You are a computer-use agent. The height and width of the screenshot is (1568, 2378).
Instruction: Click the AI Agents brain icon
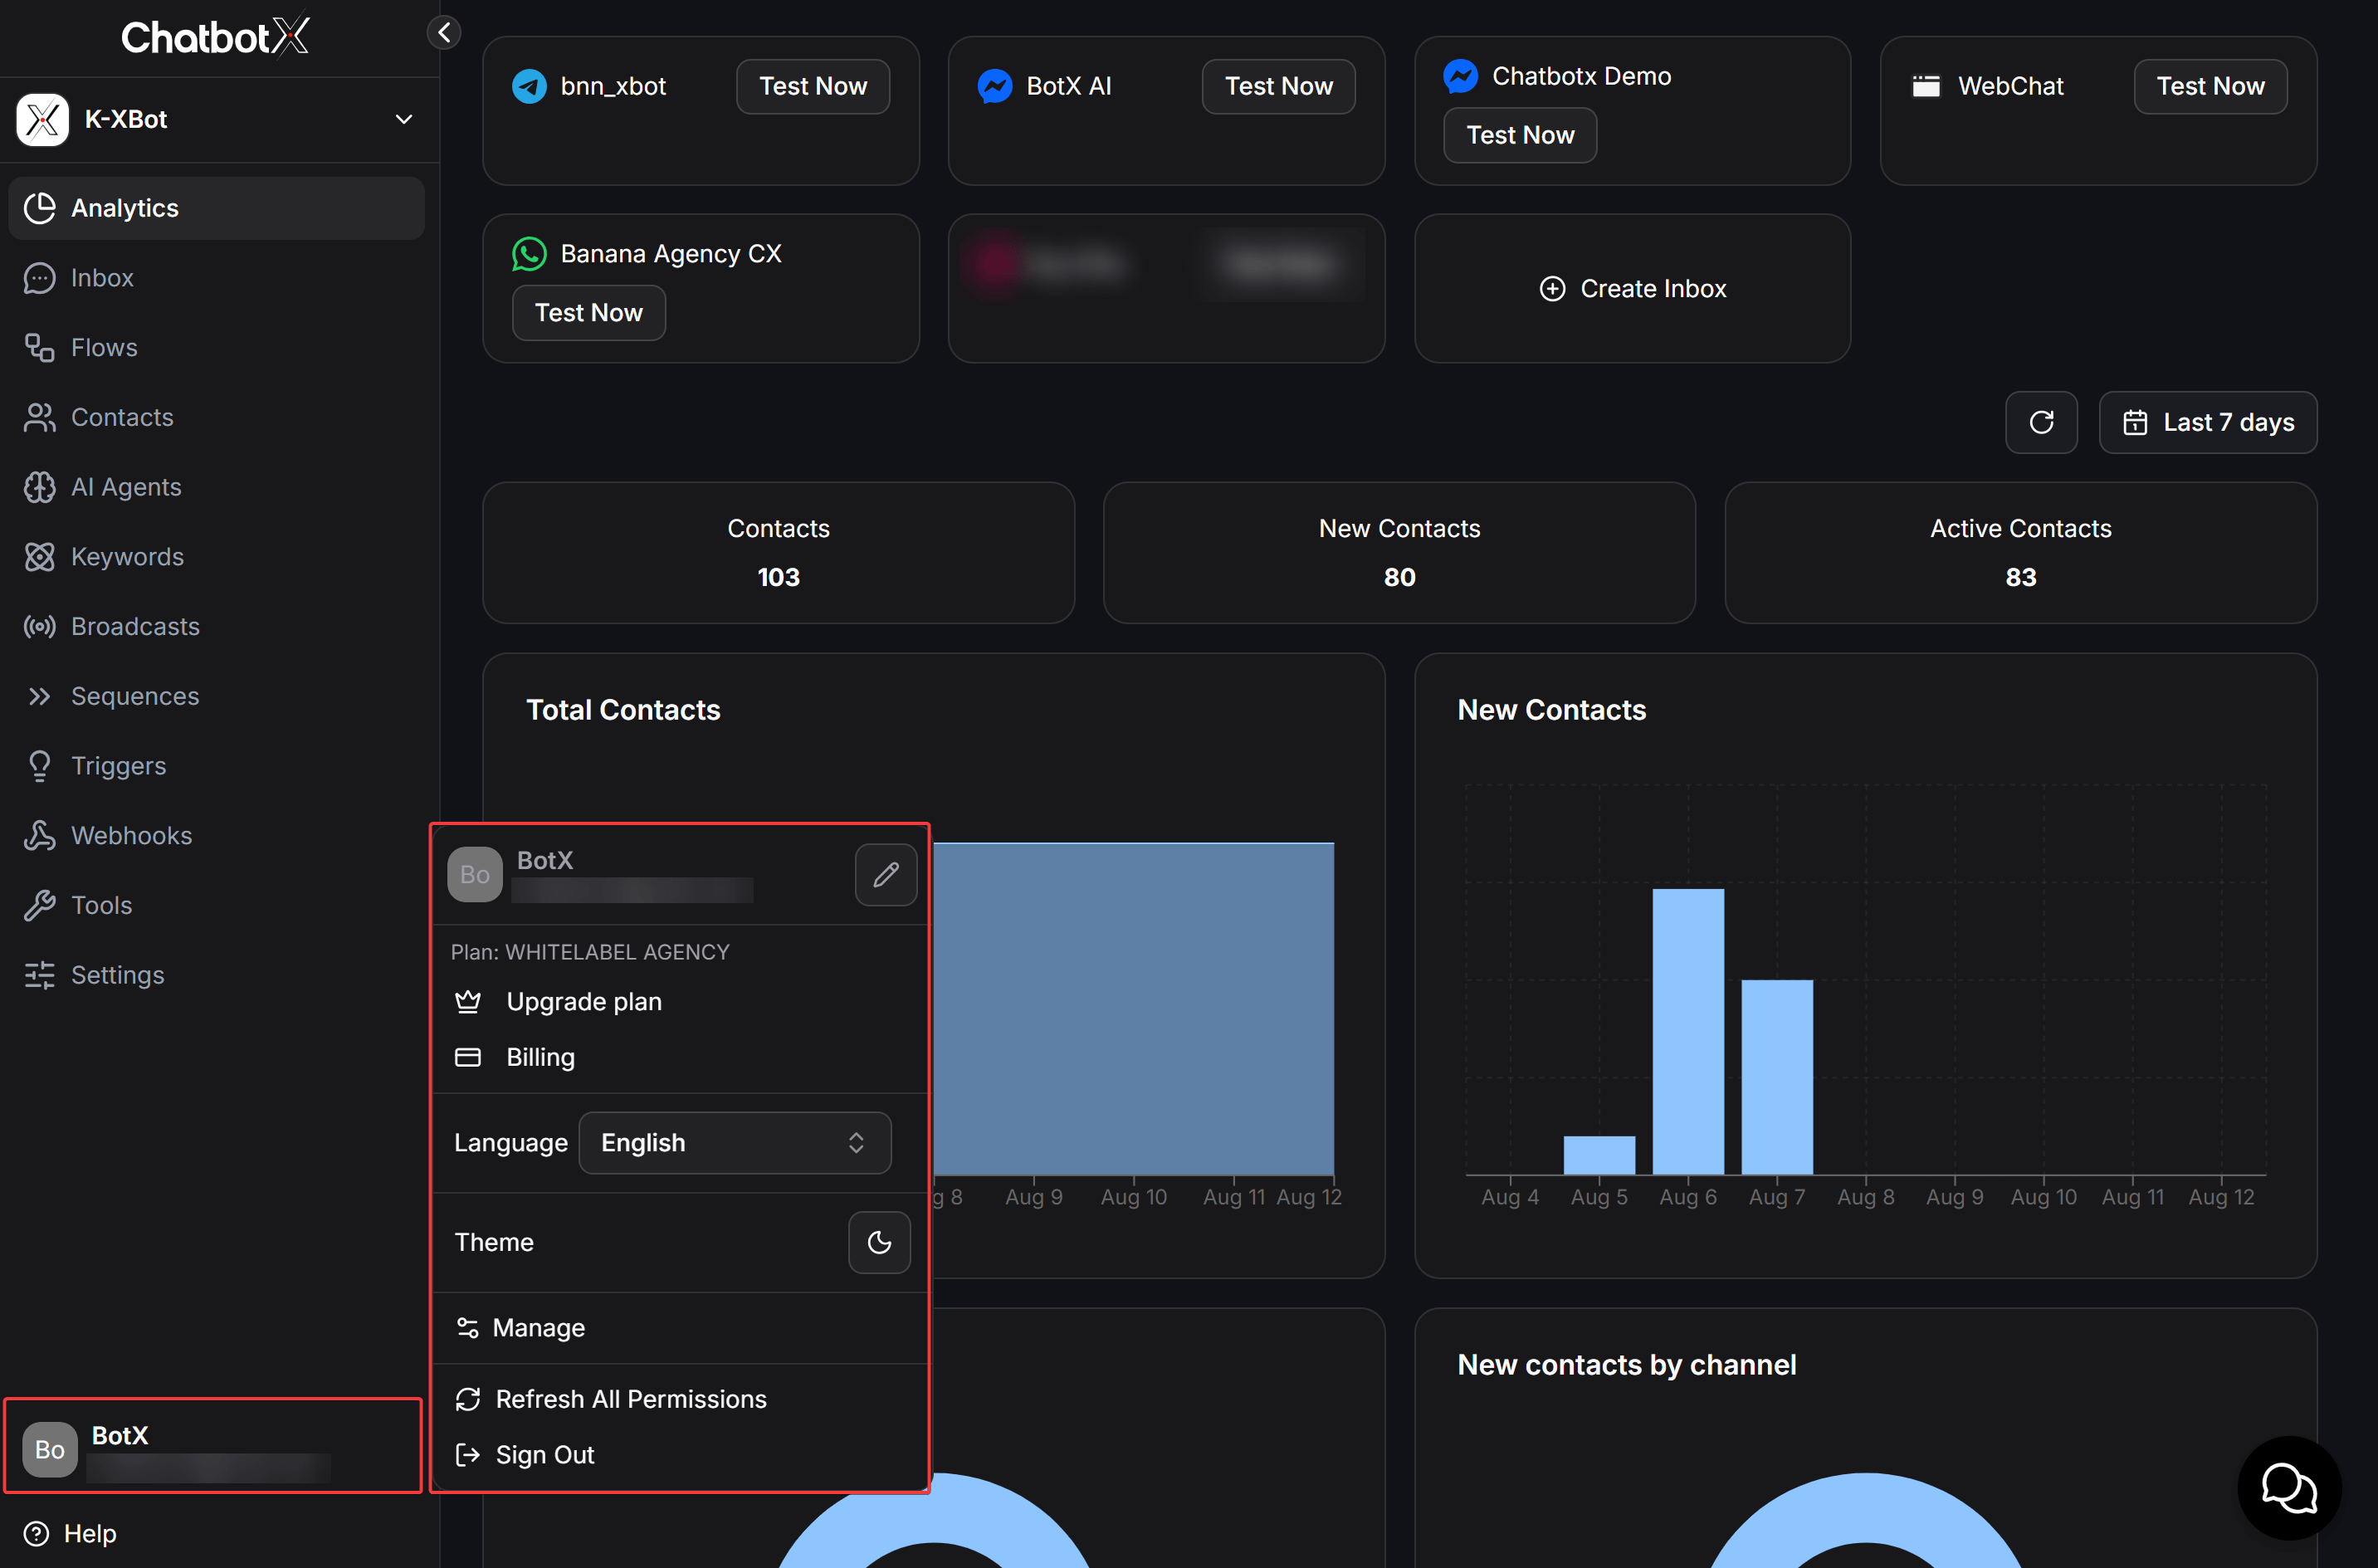pyautogui.click(x=40, y=487)
